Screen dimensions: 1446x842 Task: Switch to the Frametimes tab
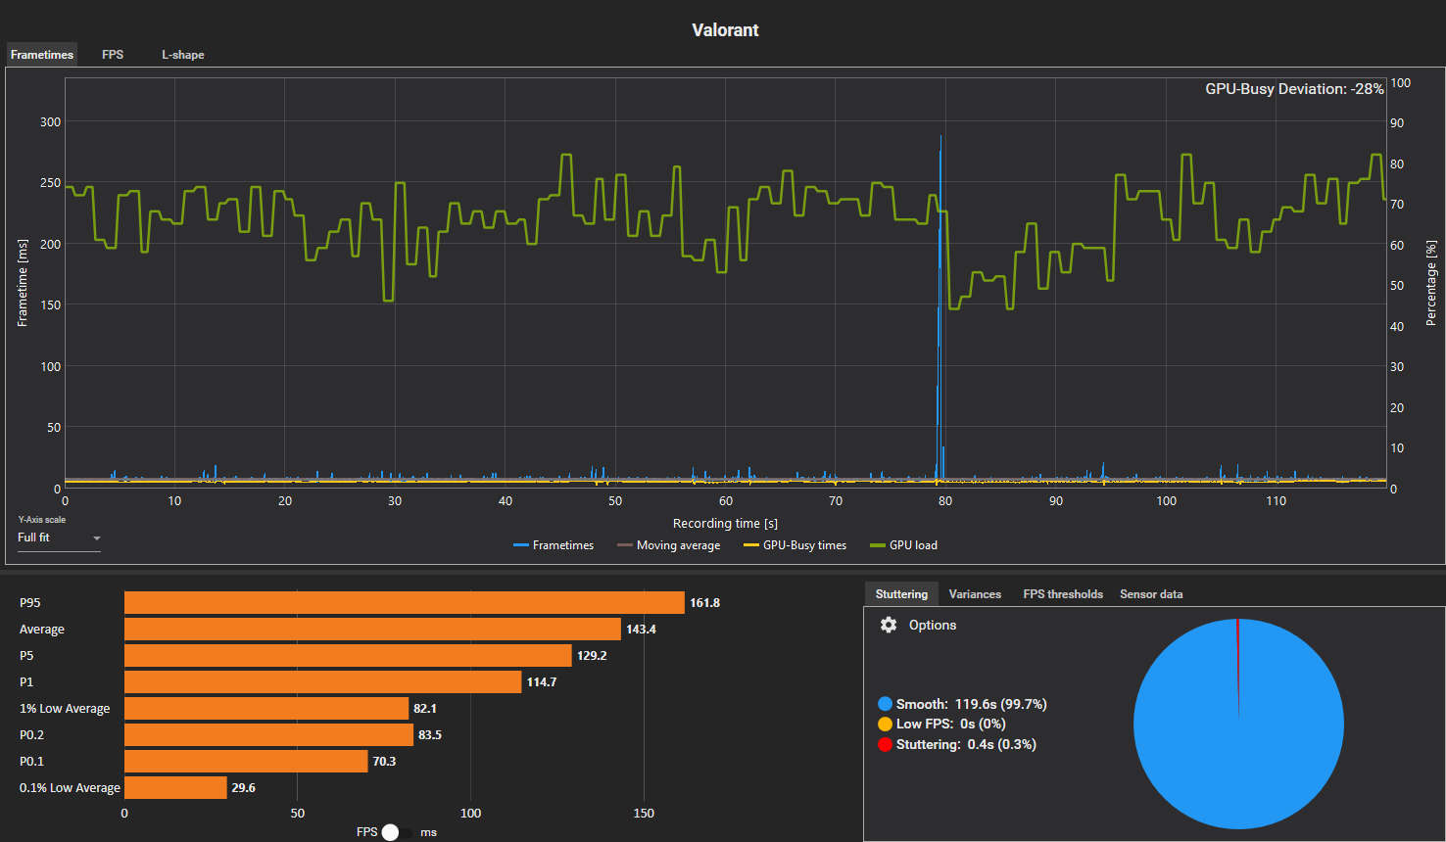pos(42,55)
